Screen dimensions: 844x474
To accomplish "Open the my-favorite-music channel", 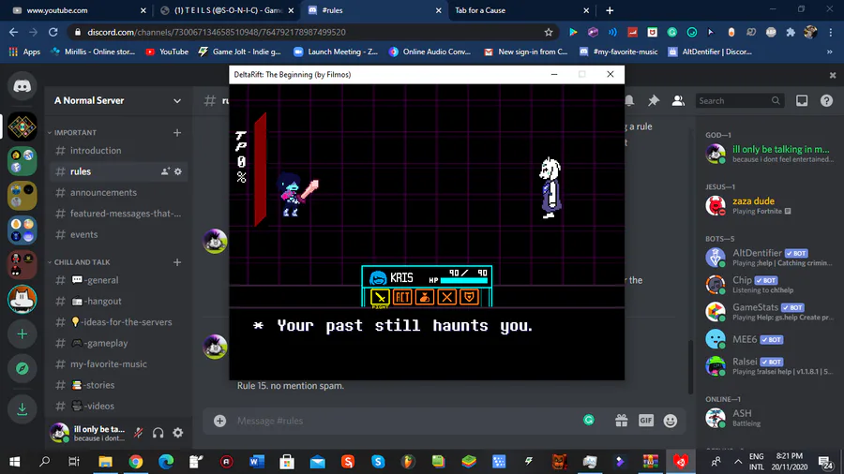I will coord(118,363).
